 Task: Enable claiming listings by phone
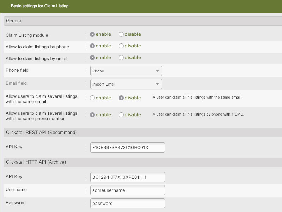tap(93, 46)
